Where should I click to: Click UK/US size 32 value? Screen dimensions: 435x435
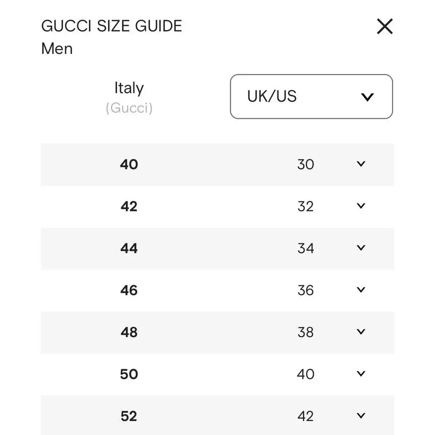pos(305,206)
